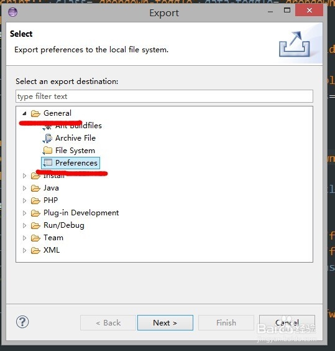This screenshot has height=351, width=335.
Task: Click the Preferences table icon
Action: (47, 162)
